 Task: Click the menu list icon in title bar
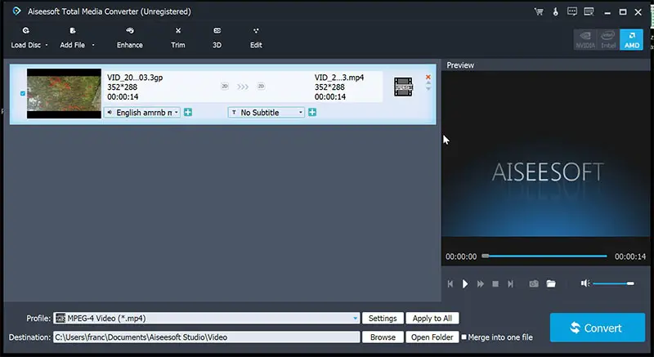(589, 11)
